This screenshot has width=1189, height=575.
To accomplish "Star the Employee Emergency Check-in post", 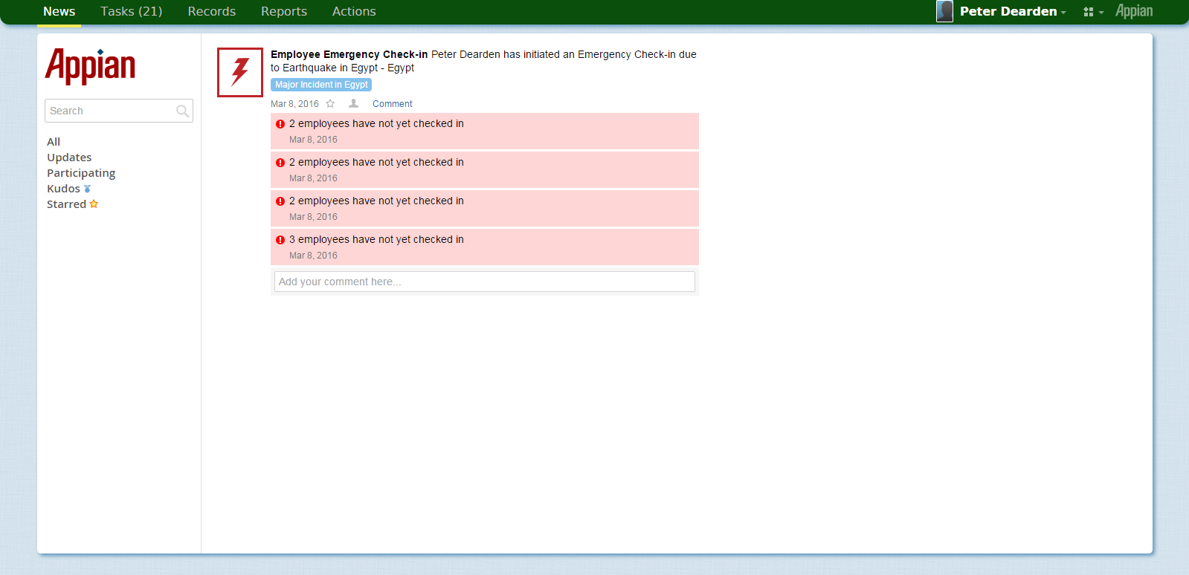I will (330, 104).
